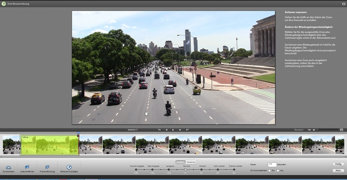Click the Dauer seconds input field

[272, 164]
